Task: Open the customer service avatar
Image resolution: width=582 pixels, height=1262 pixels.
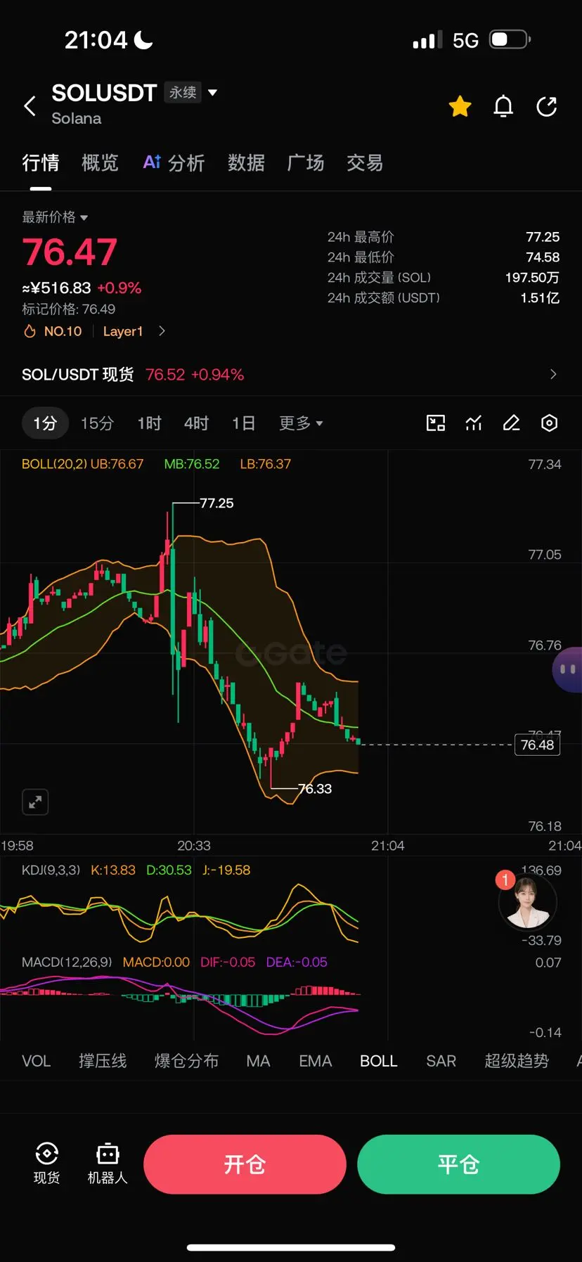Action: click(527, 902)
